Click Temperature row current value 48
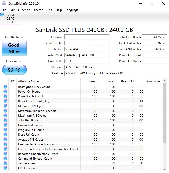 (96, 163)
